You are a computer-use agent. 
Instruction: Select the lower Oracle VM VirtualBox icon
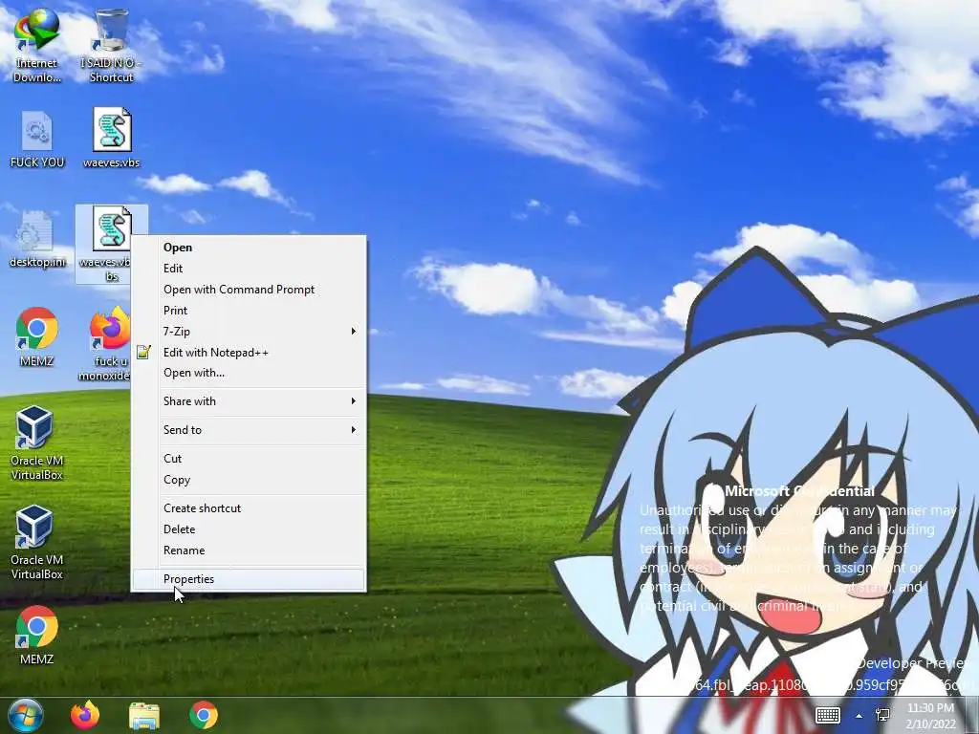tap(36, 542)
